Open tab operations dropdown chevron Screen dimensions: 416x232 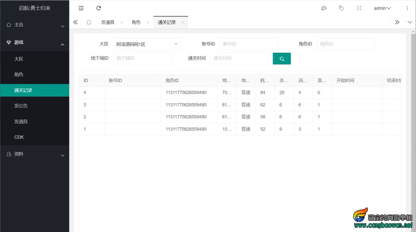click(x=409, y=22)
